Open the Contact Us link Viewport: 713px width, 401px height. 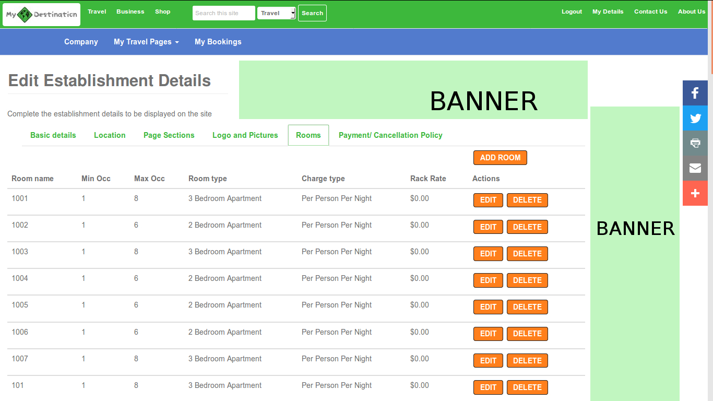(x=650, y=11)
